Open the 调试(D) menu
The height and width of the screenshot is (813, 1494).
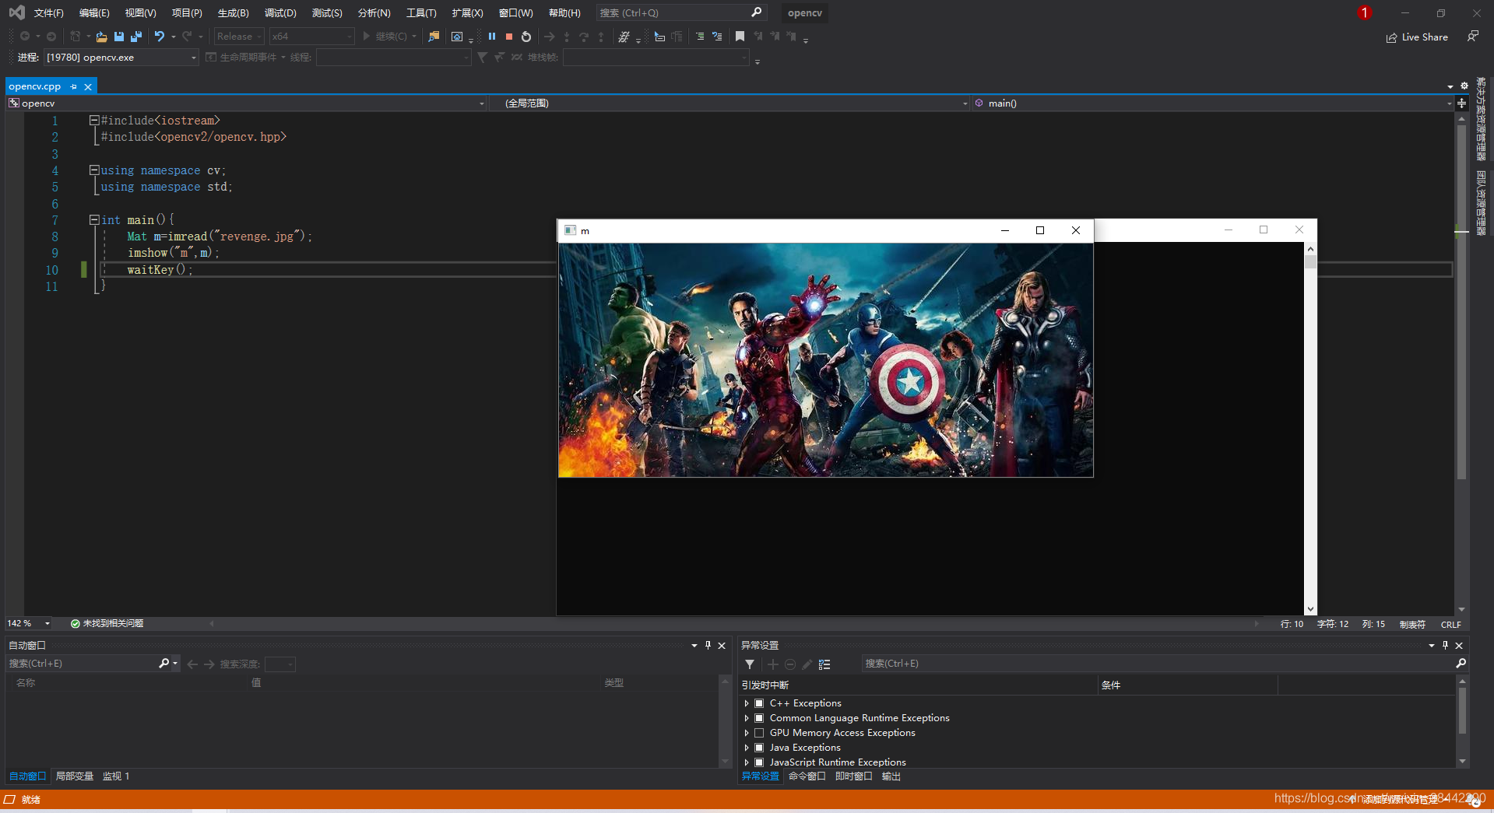click(280, 12)
